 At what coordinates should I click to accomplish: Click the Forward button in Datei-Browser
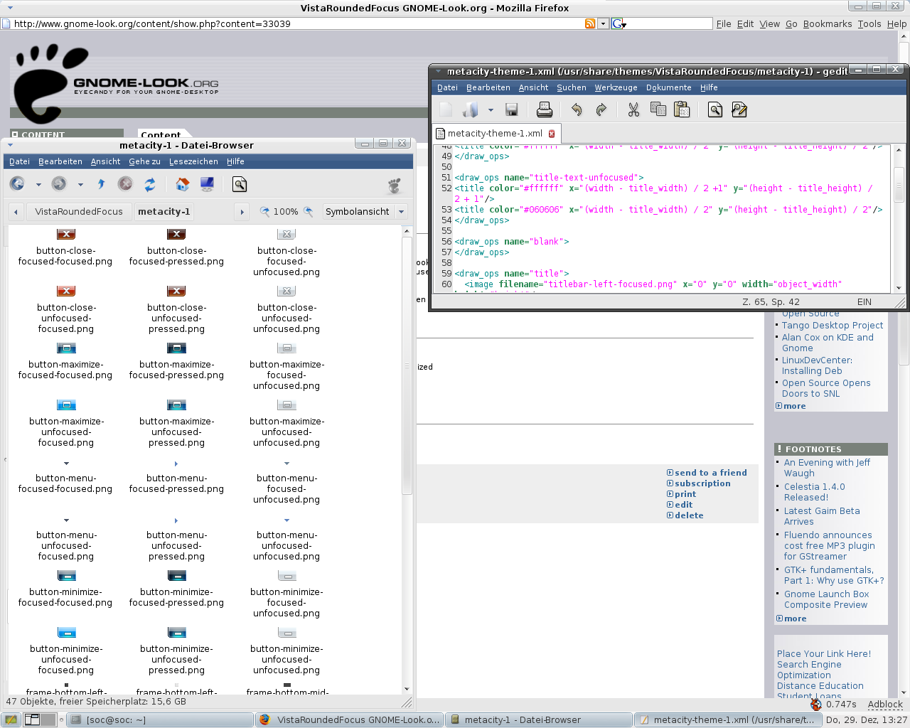click(59, 184)
